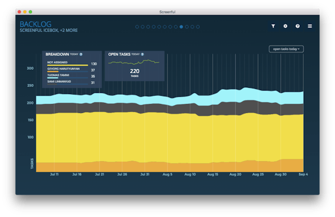Click the 250 value on the vertical axis

[x=30, y=86]
